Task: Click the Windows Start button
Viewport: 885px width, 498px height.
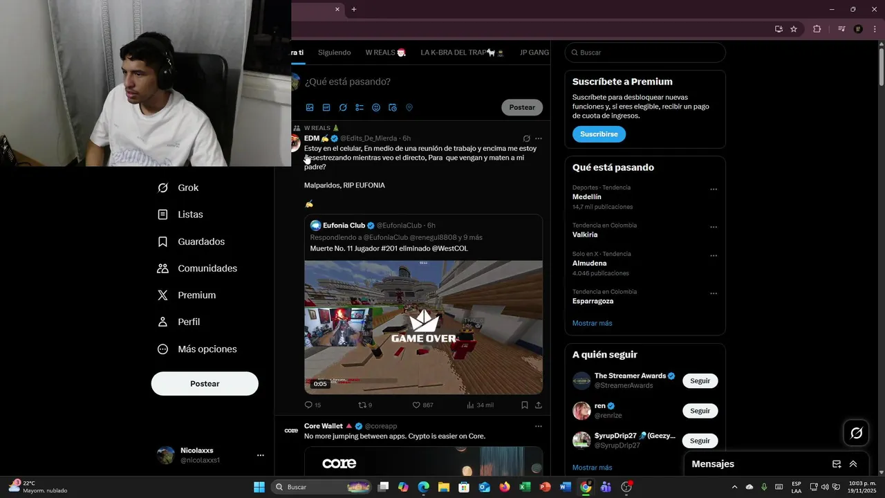Action: pos(259,487)
